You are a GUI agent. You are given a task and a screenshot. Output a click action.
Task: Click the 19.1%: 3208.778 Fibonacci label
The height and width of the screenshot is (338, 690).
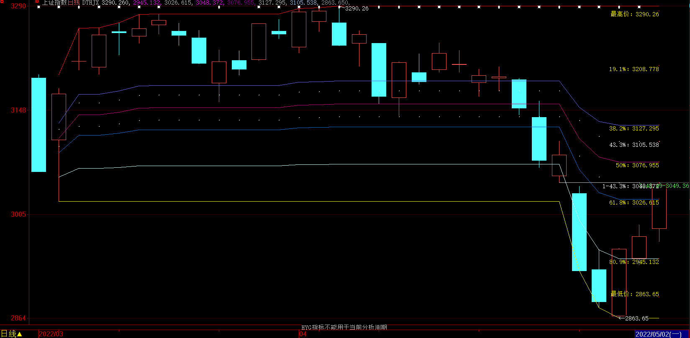(634, 69)
